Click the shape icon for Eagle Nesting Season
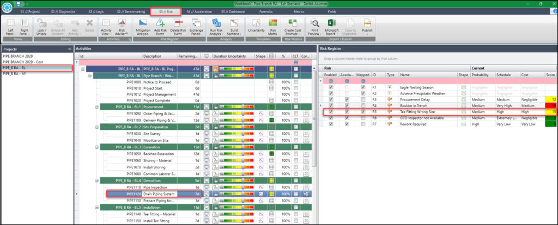The height and width of the screenshot is (225, 558). [464, 87]
